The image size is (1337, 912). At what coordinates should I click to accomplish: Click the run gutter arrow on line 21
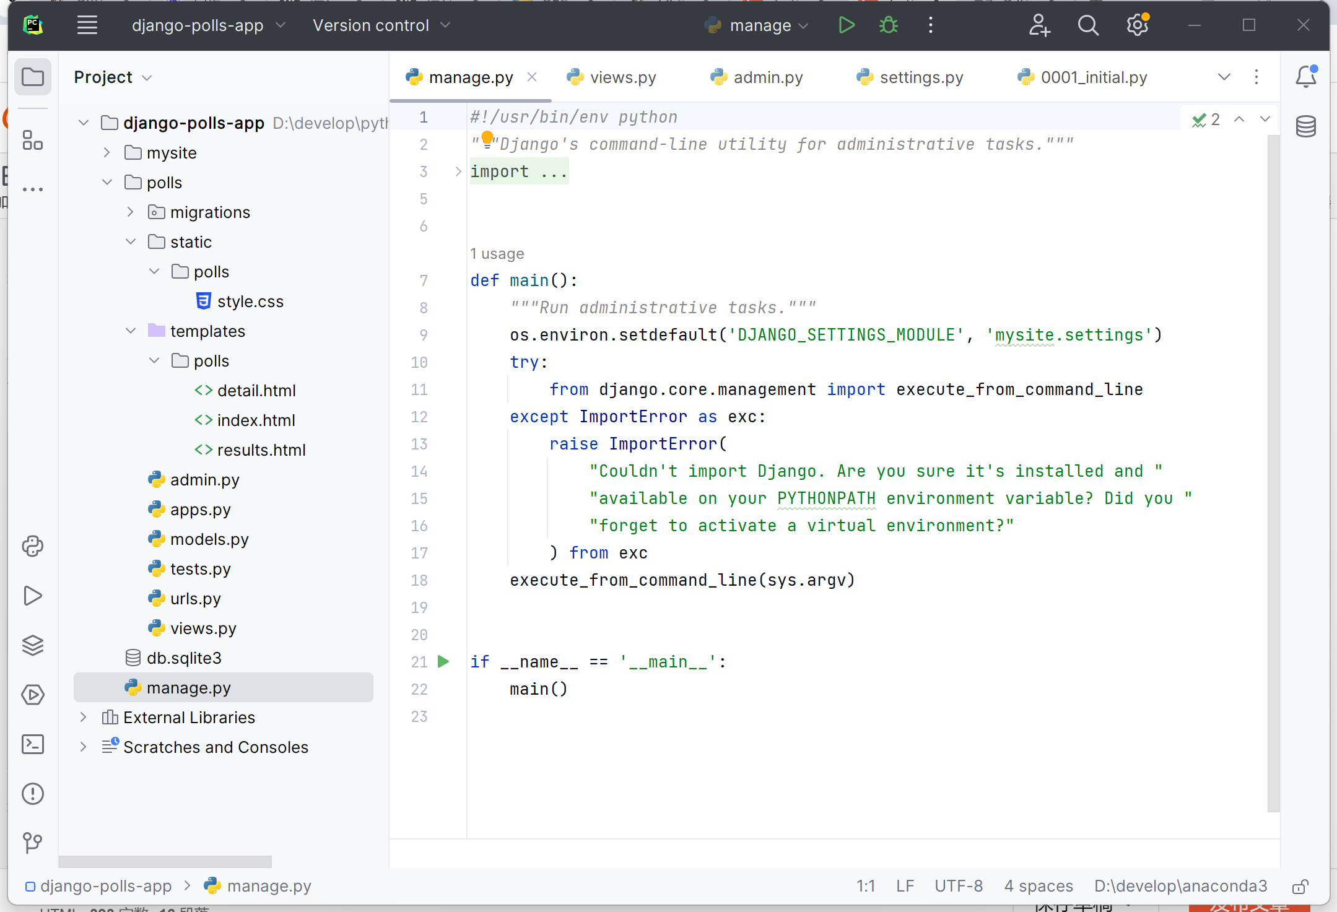tap(443, 661)
